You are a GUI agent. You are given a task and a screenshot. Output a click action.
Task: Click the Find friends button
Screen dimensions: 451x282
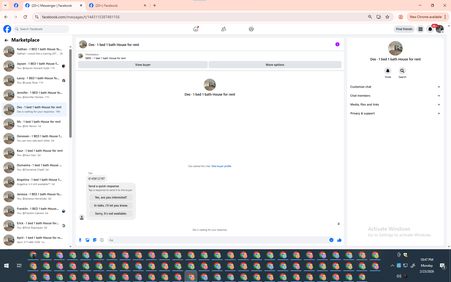tap(404, 29)
